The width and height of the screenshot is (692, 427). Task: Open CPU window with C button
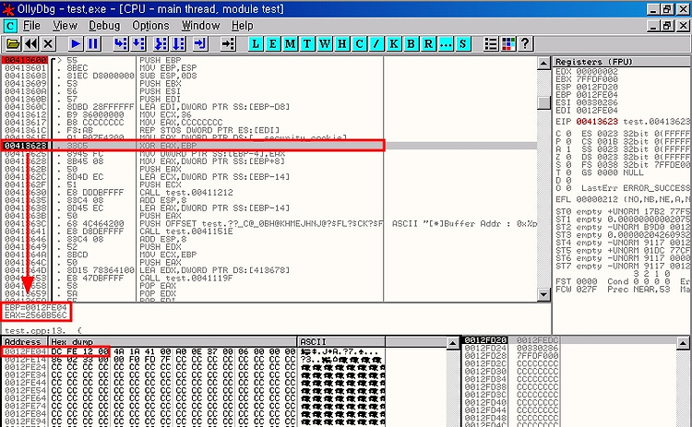coord(359,43)
